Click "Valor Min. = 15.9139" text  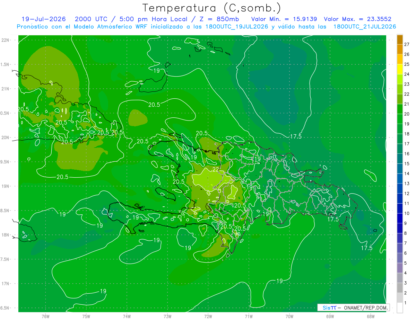284,19
